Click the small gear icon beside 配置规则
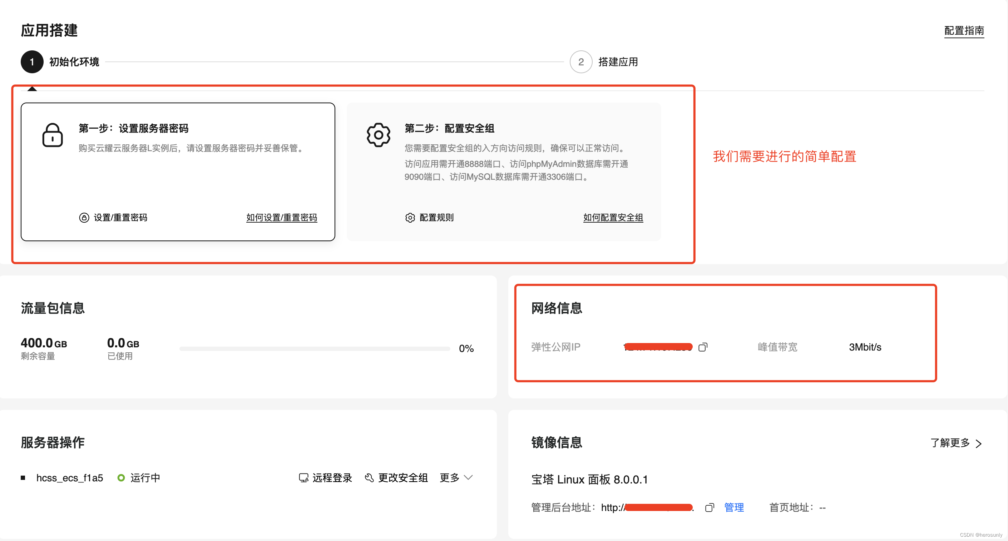Viewport: 1008px width, 541px height. 410,218
